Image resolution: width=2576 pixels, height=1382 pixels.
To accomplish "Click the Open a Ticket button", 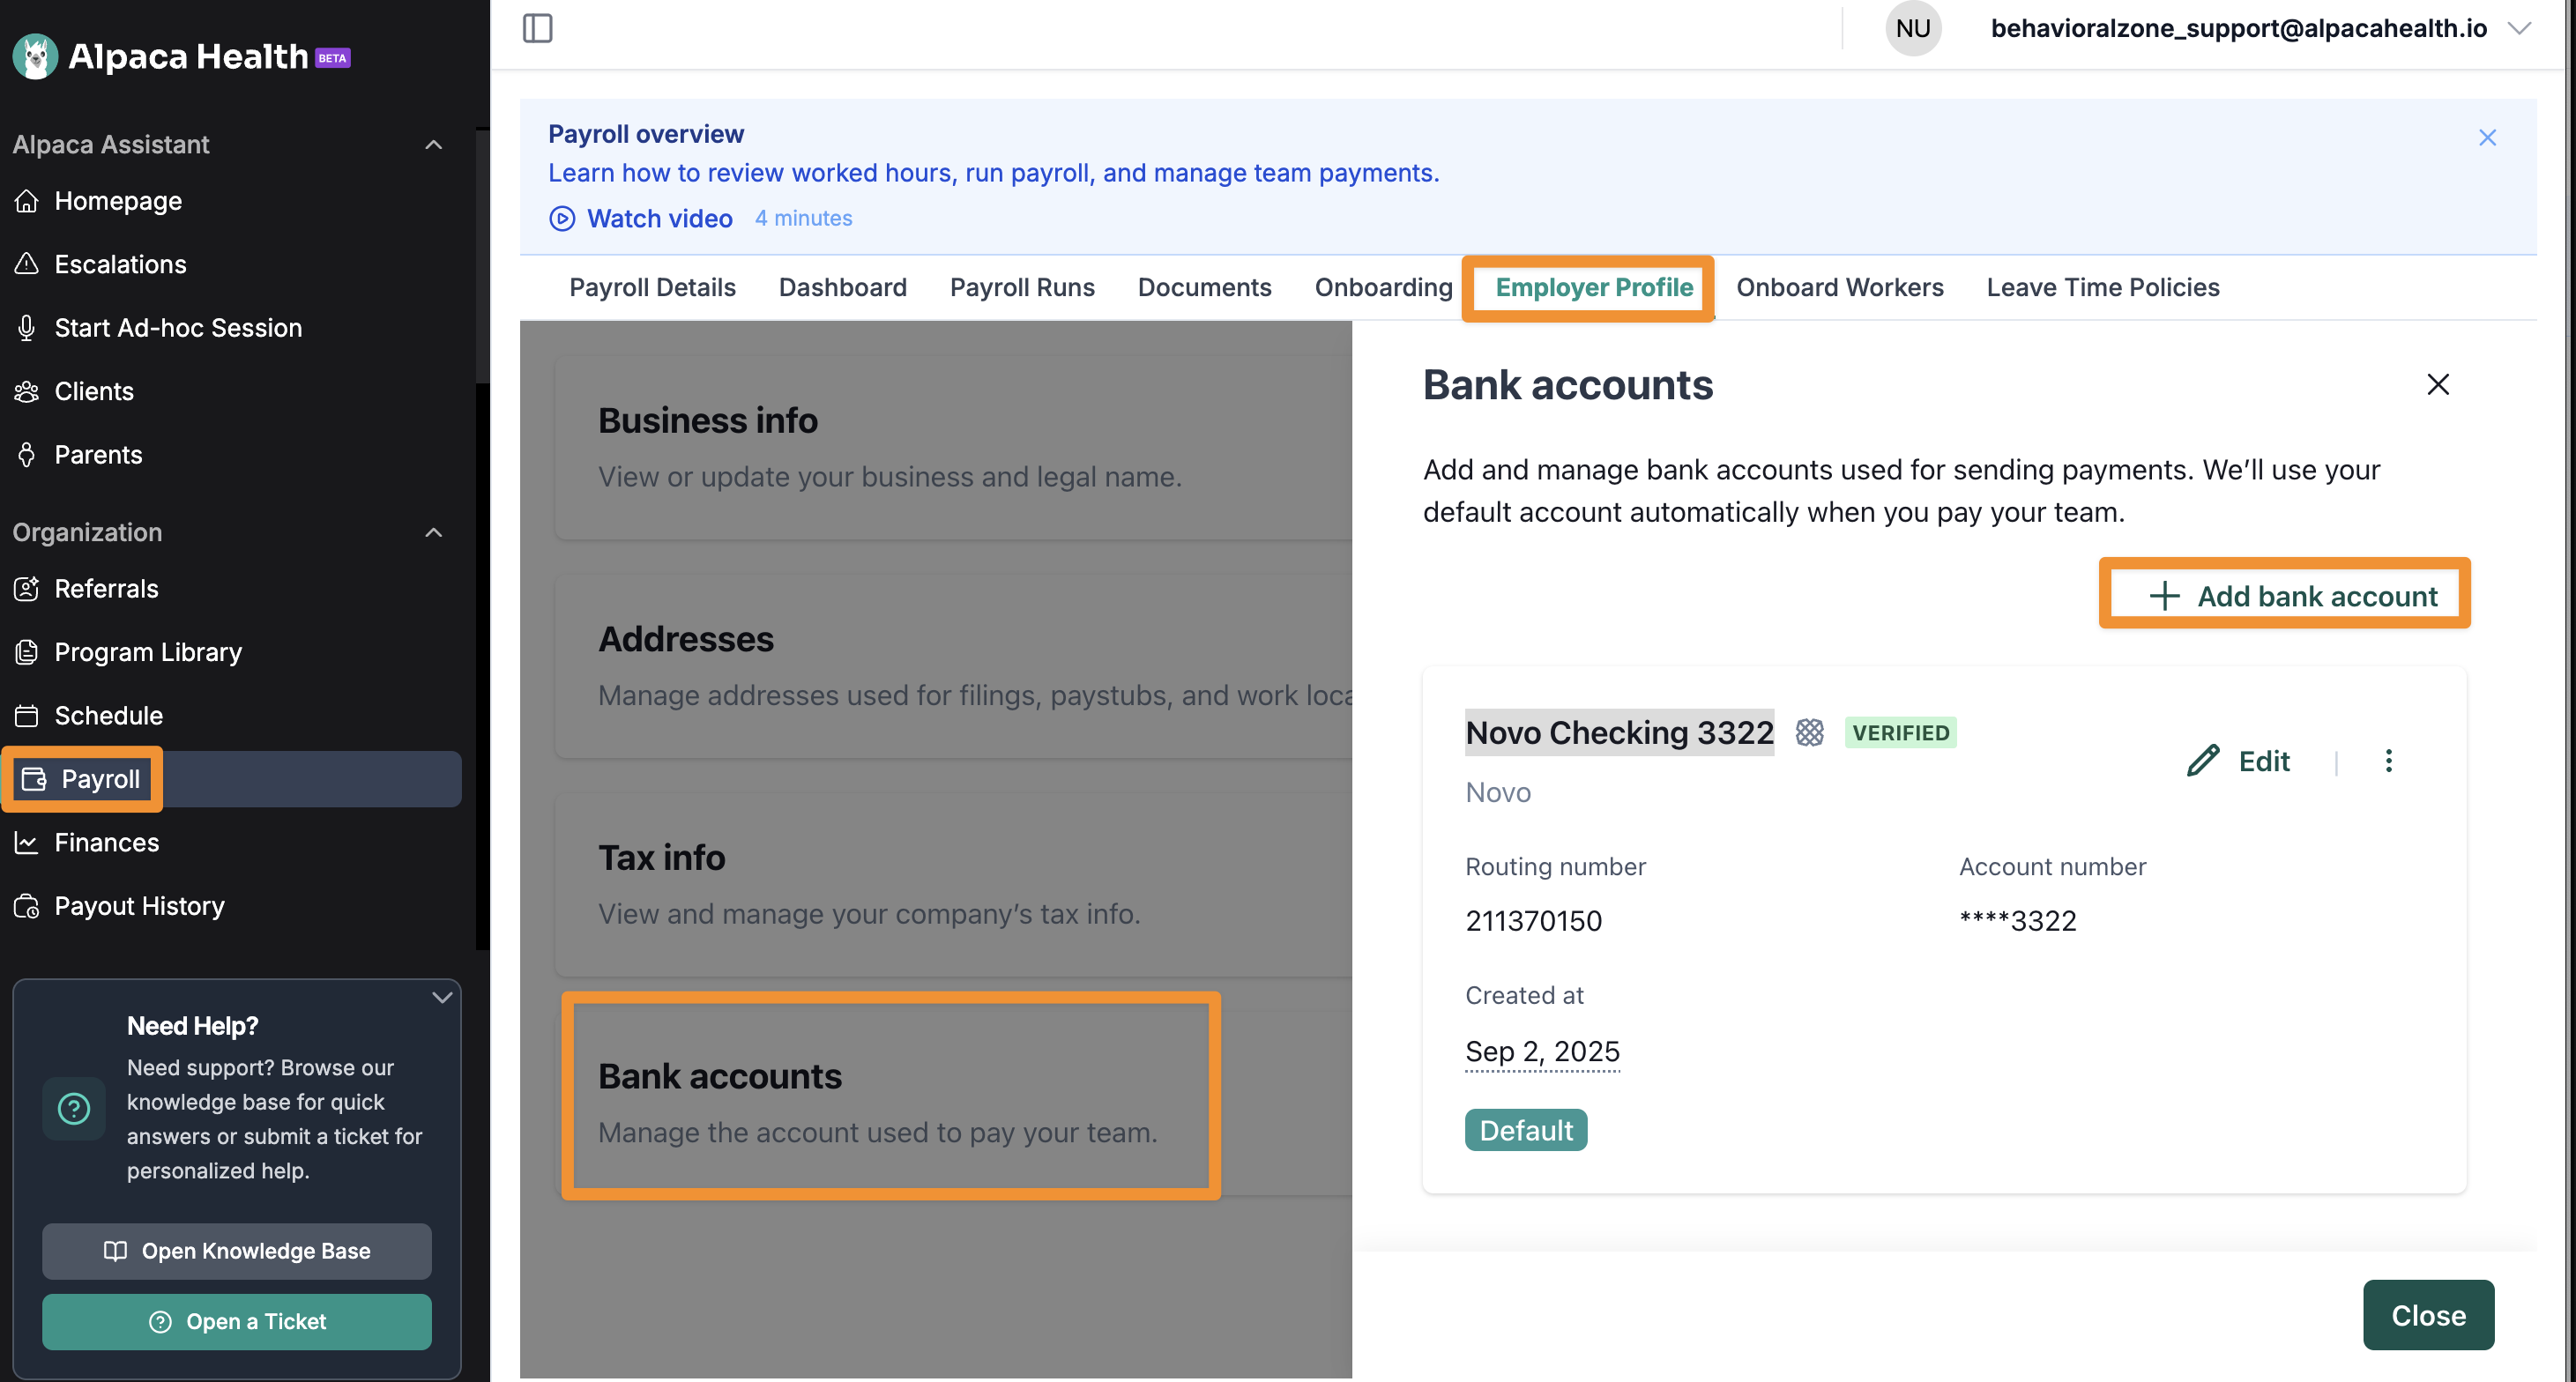I will (237, 1322).
